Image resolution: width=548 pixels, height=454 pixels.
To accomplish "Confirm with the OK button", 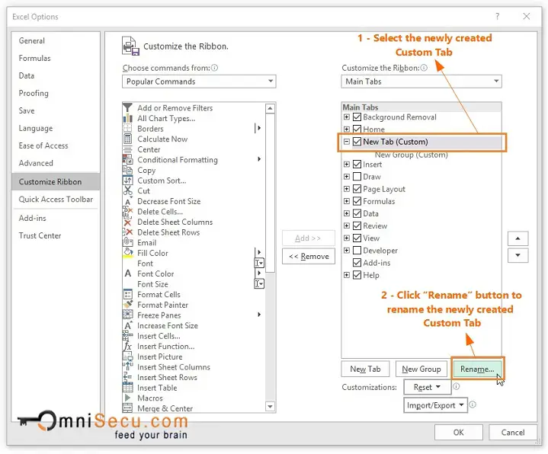I will coord(459,433).
